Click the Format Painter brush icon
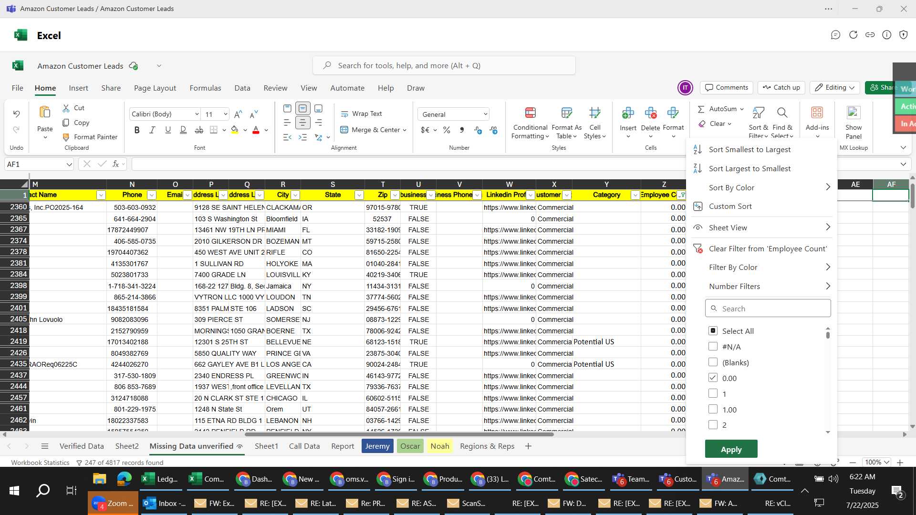916x515 pixels. pos(66,137)
